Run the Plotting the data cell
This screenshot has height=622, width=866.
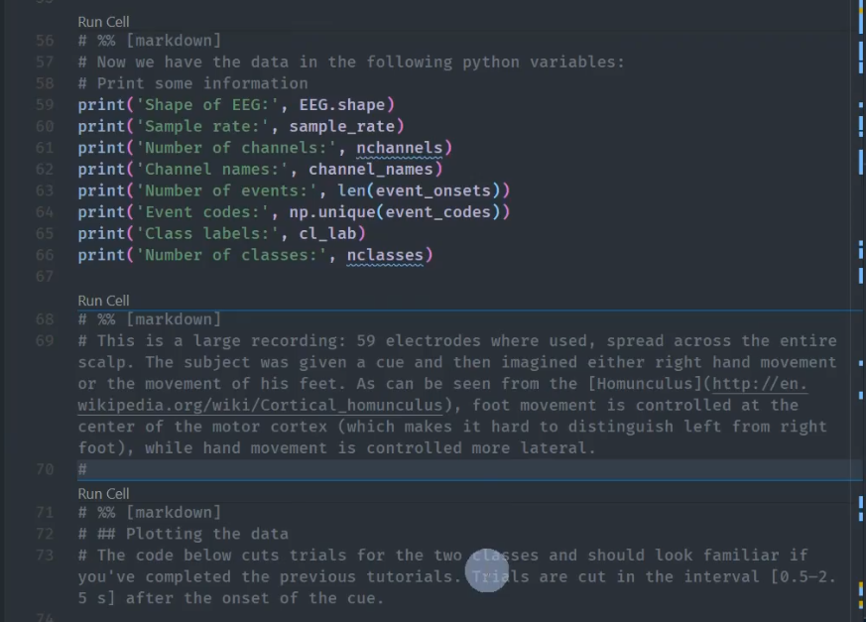click(x=103, y=493)
